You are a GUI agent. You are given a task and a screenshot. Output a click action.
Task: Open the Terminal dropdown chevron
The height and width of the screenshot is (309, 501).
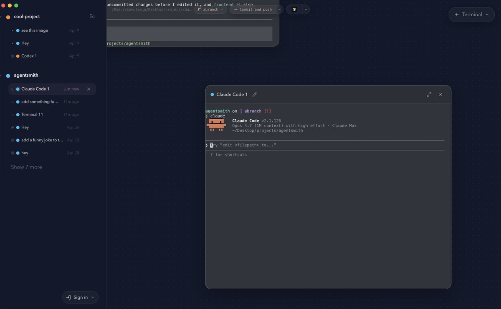pyautogui.click(x=487, y=15)
